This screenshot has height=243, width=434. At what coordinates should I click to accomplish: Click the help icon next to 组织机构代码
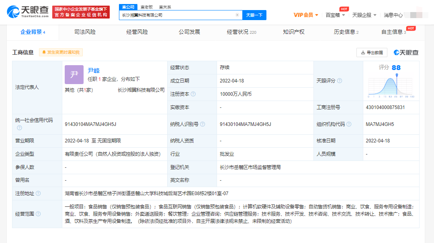349,124
